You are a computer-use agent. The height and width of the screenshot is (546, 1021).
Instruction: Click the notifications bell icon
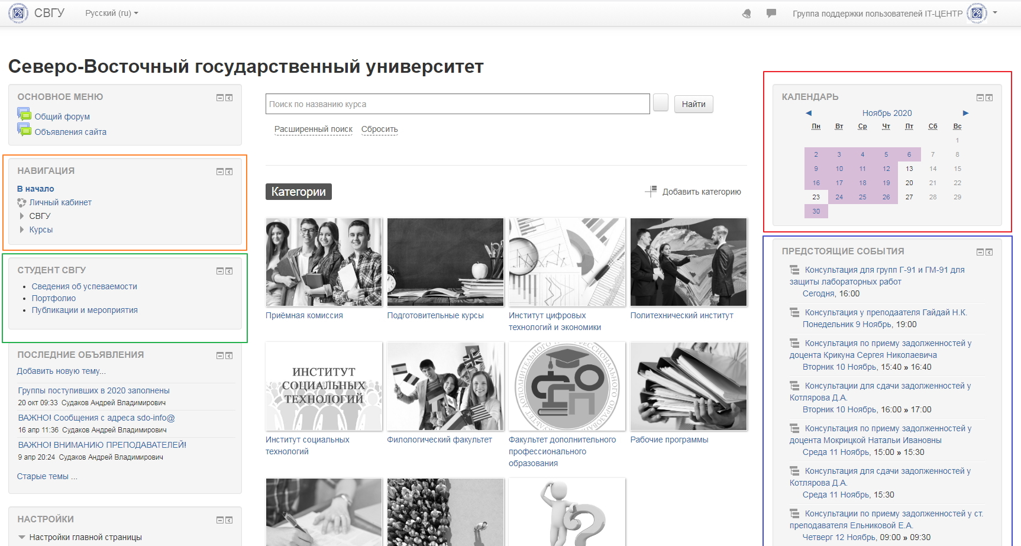747,14
